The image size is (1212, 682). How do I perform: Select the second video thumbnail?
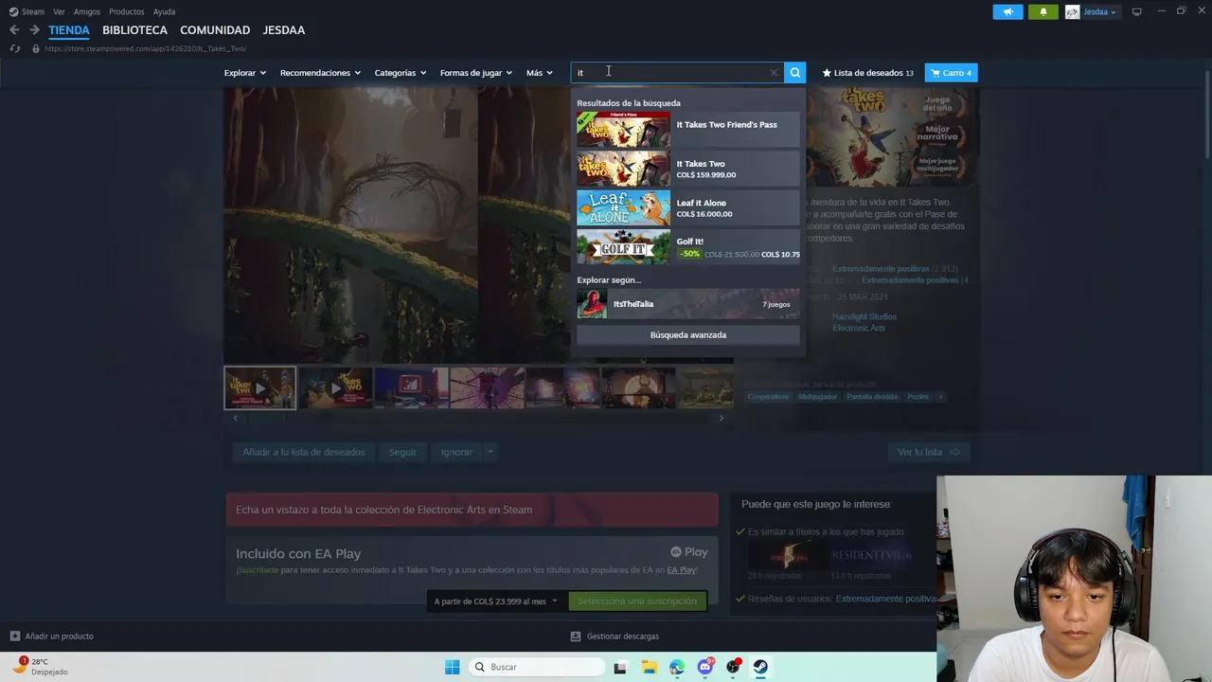[x=335, y=388]
